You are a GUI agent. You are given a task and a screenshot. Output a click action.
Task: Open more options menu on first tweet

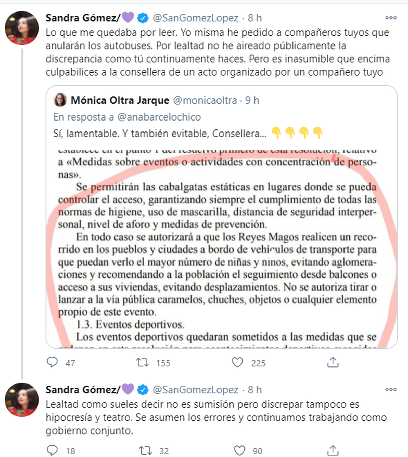click(x=391, y=18)
